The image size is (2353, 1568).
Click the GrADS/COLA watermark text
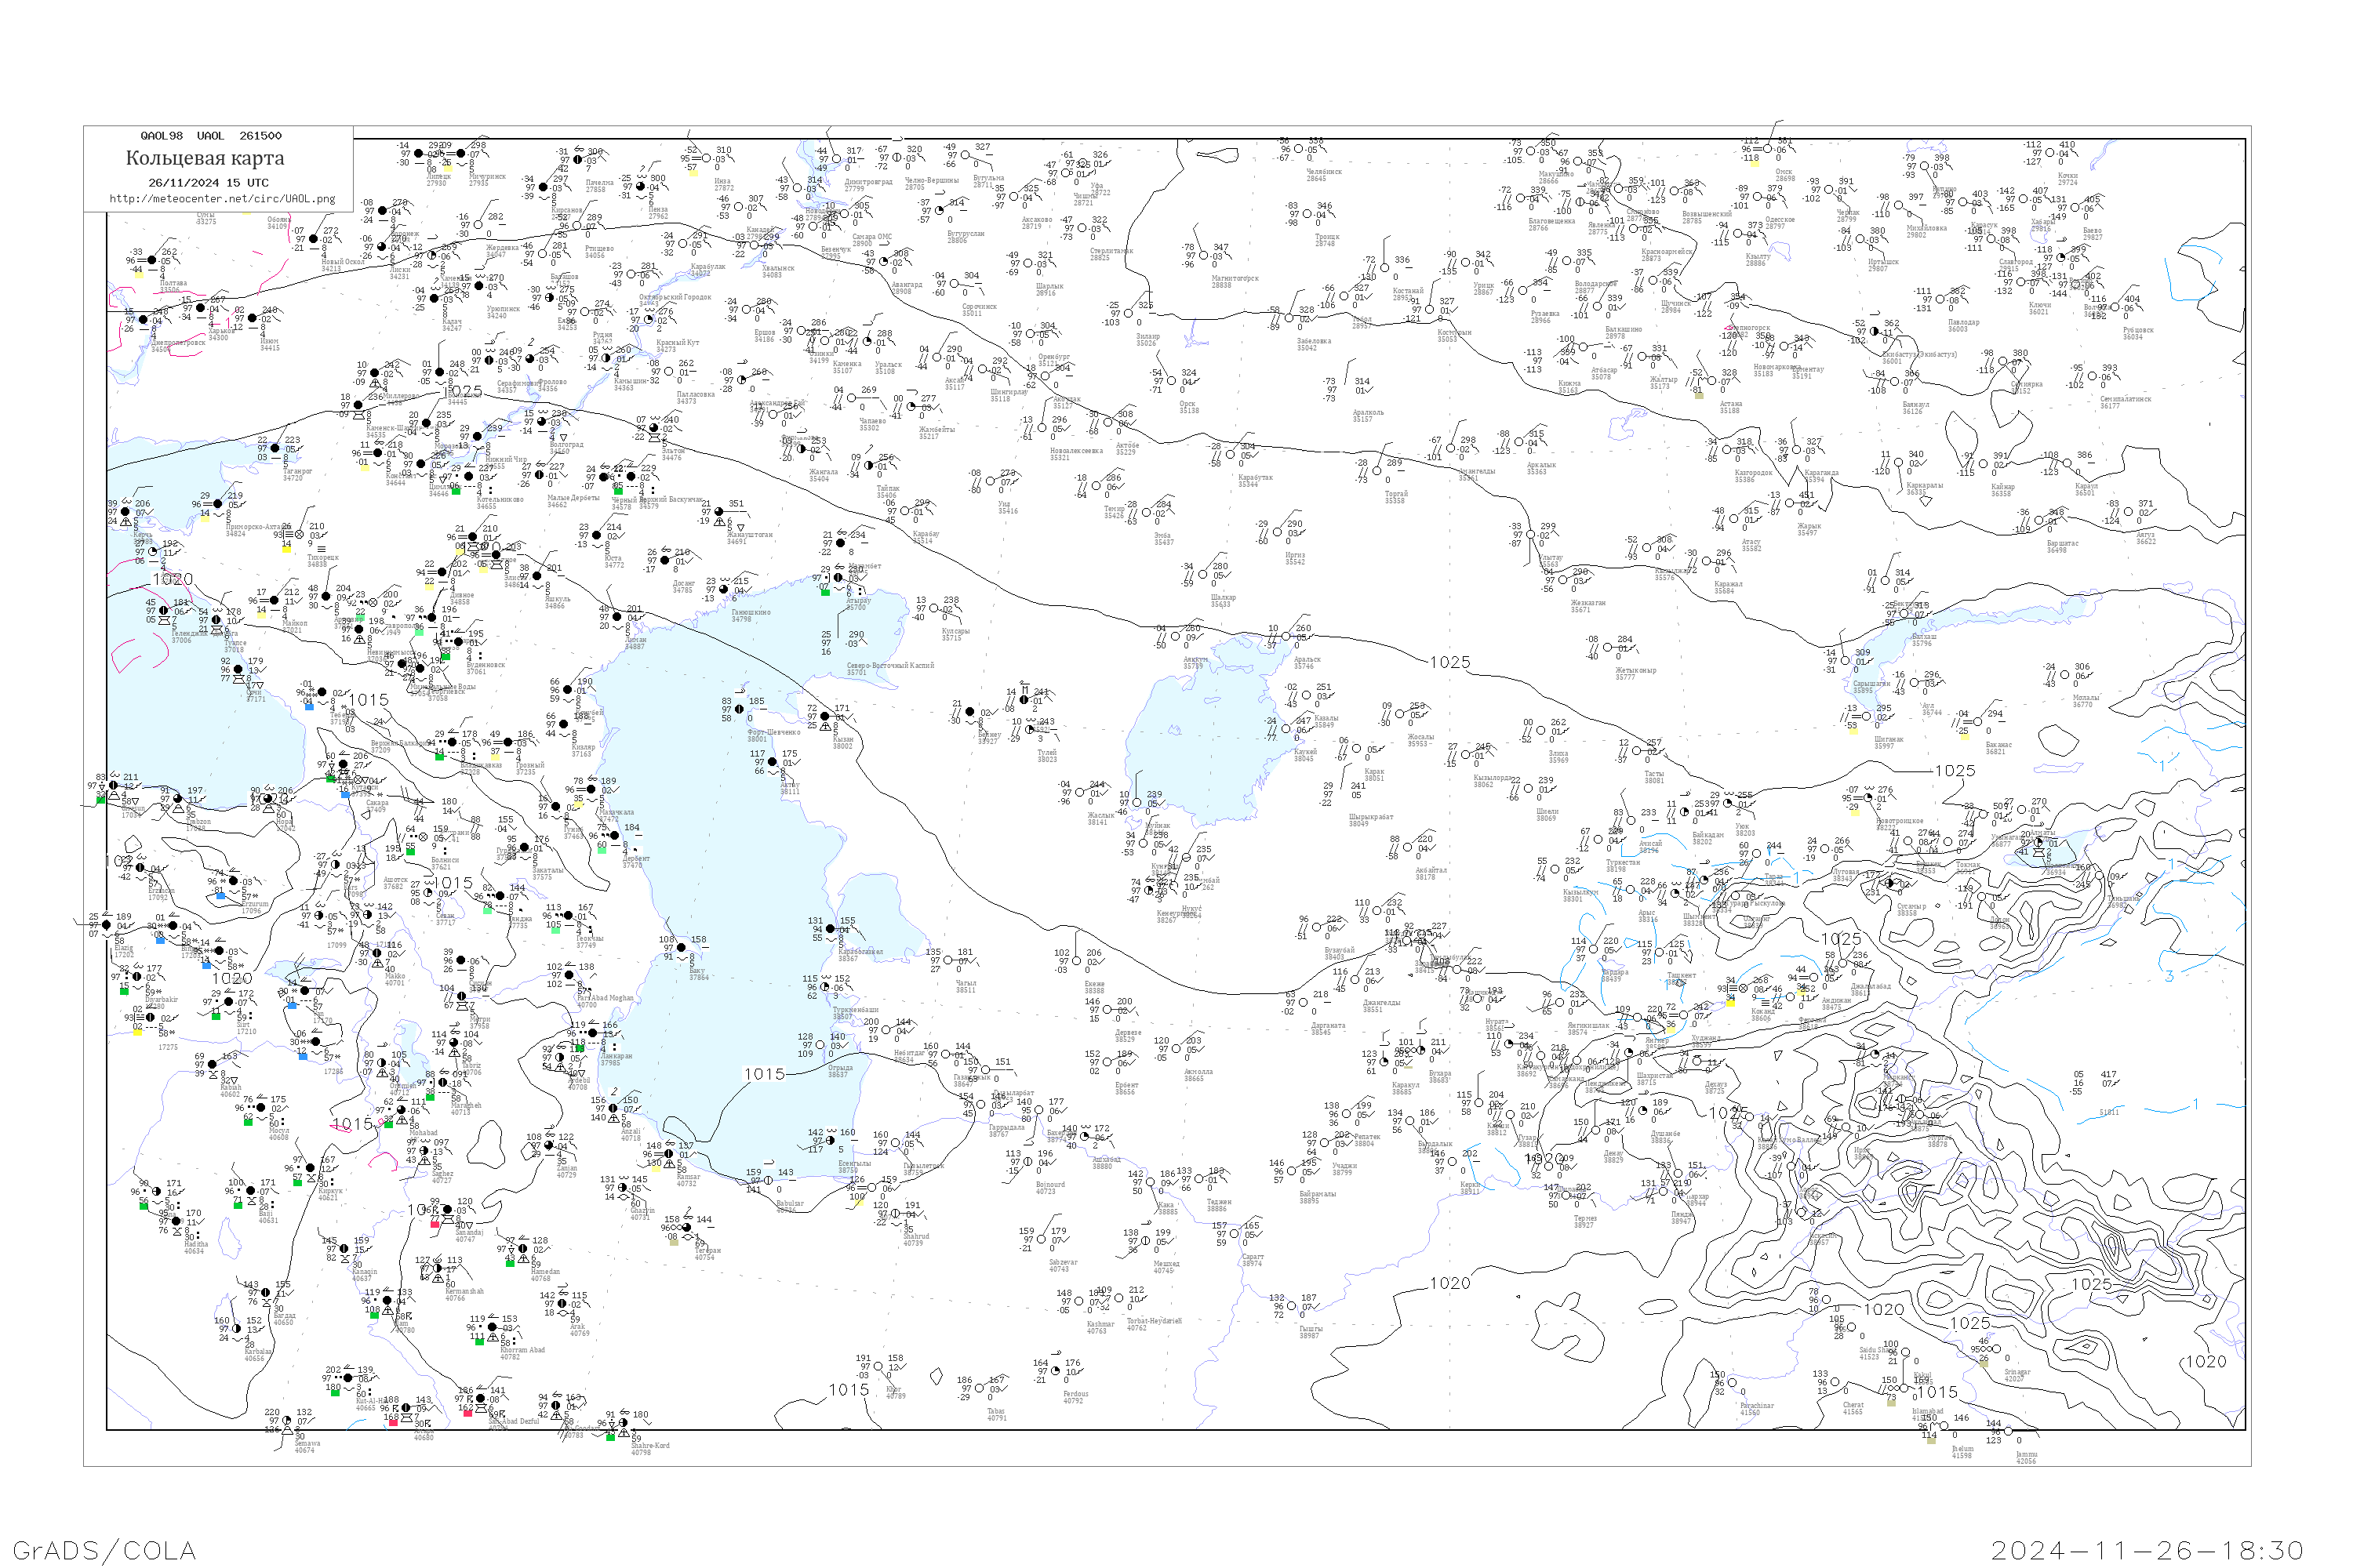(x=104, y=1550)
